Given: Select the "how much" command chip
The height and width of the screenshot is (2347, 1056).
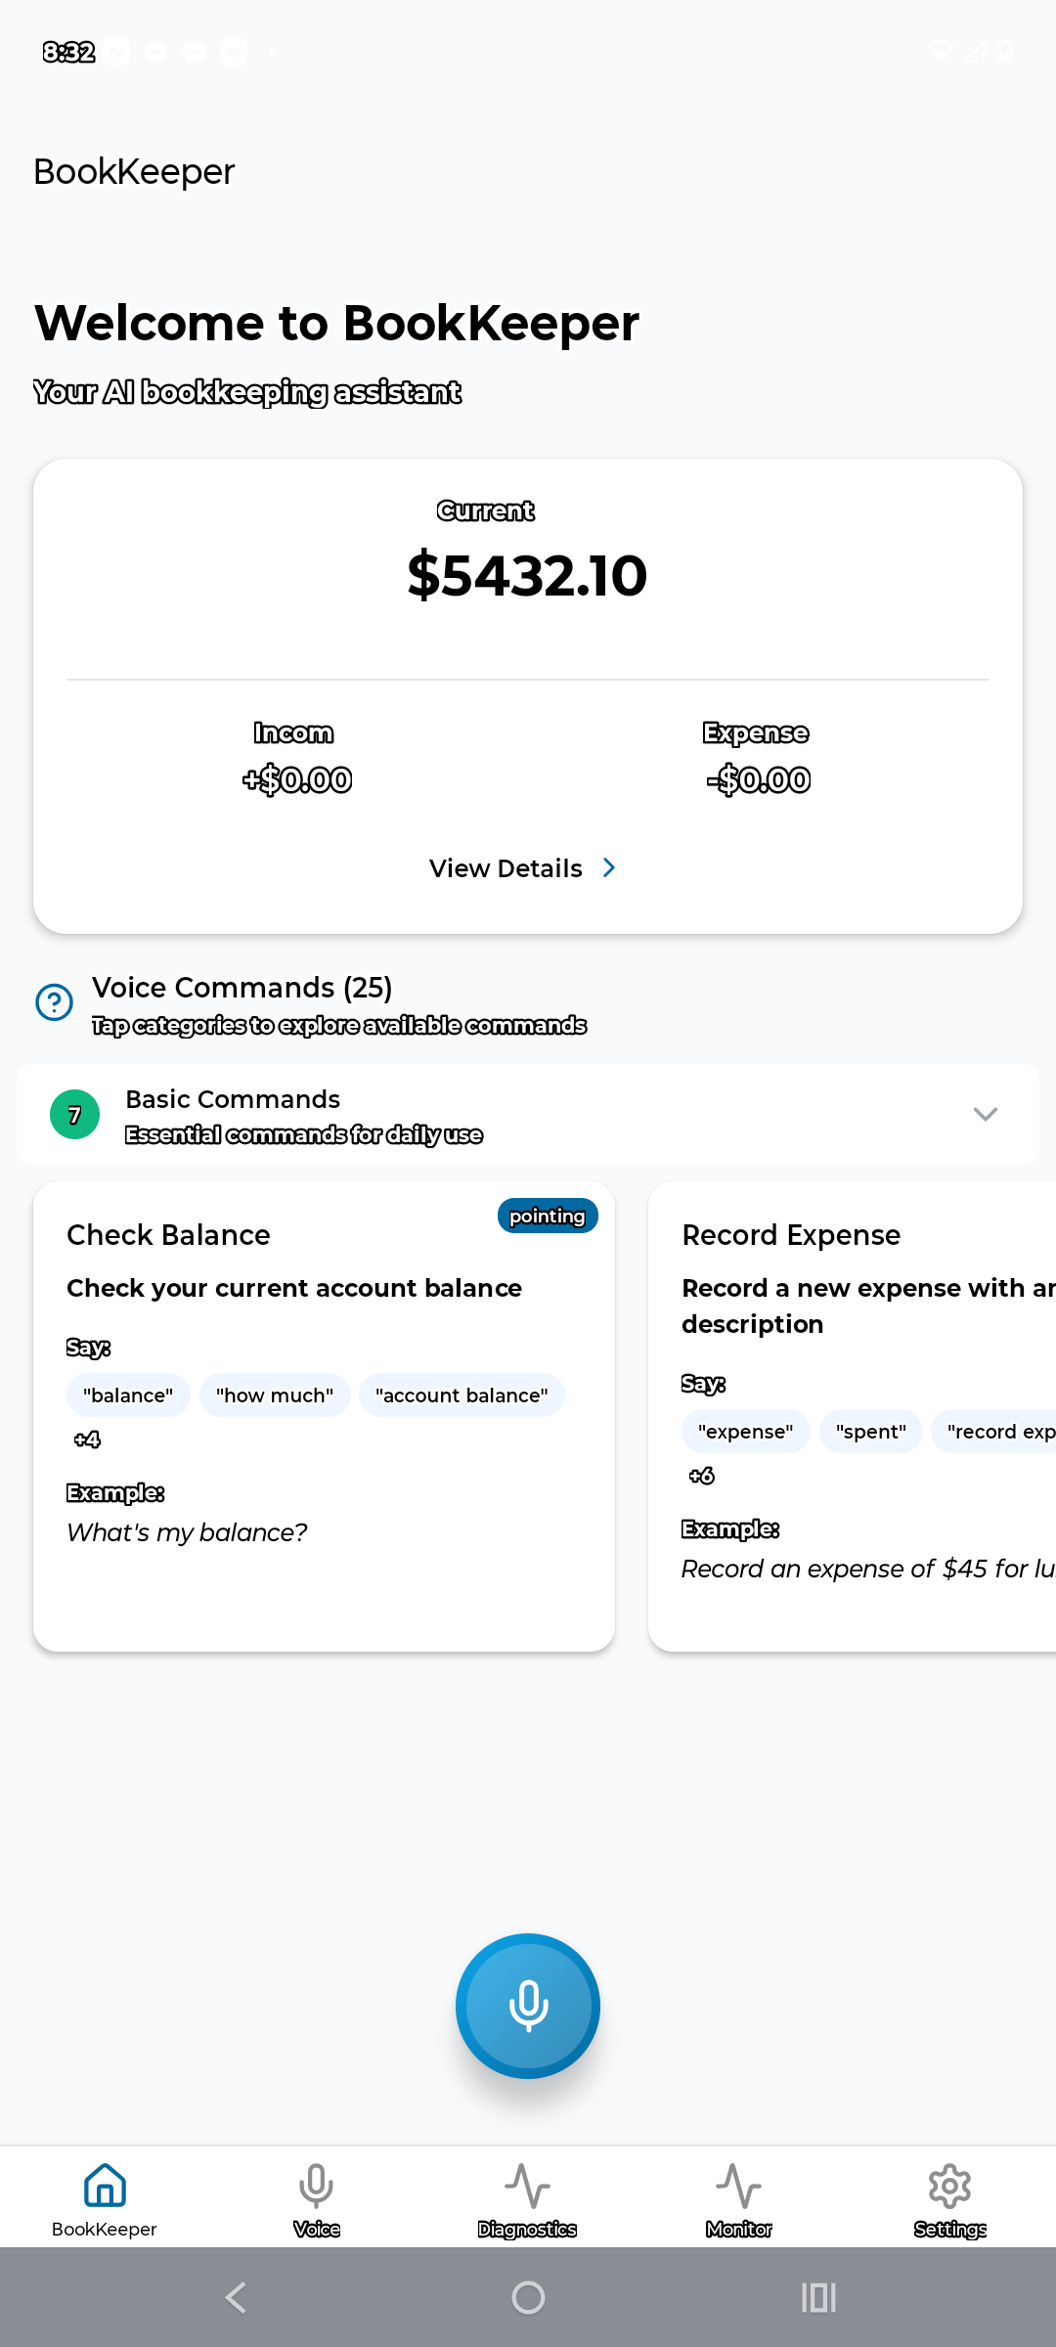Looking at the screenshot, I should (275, 1395).
